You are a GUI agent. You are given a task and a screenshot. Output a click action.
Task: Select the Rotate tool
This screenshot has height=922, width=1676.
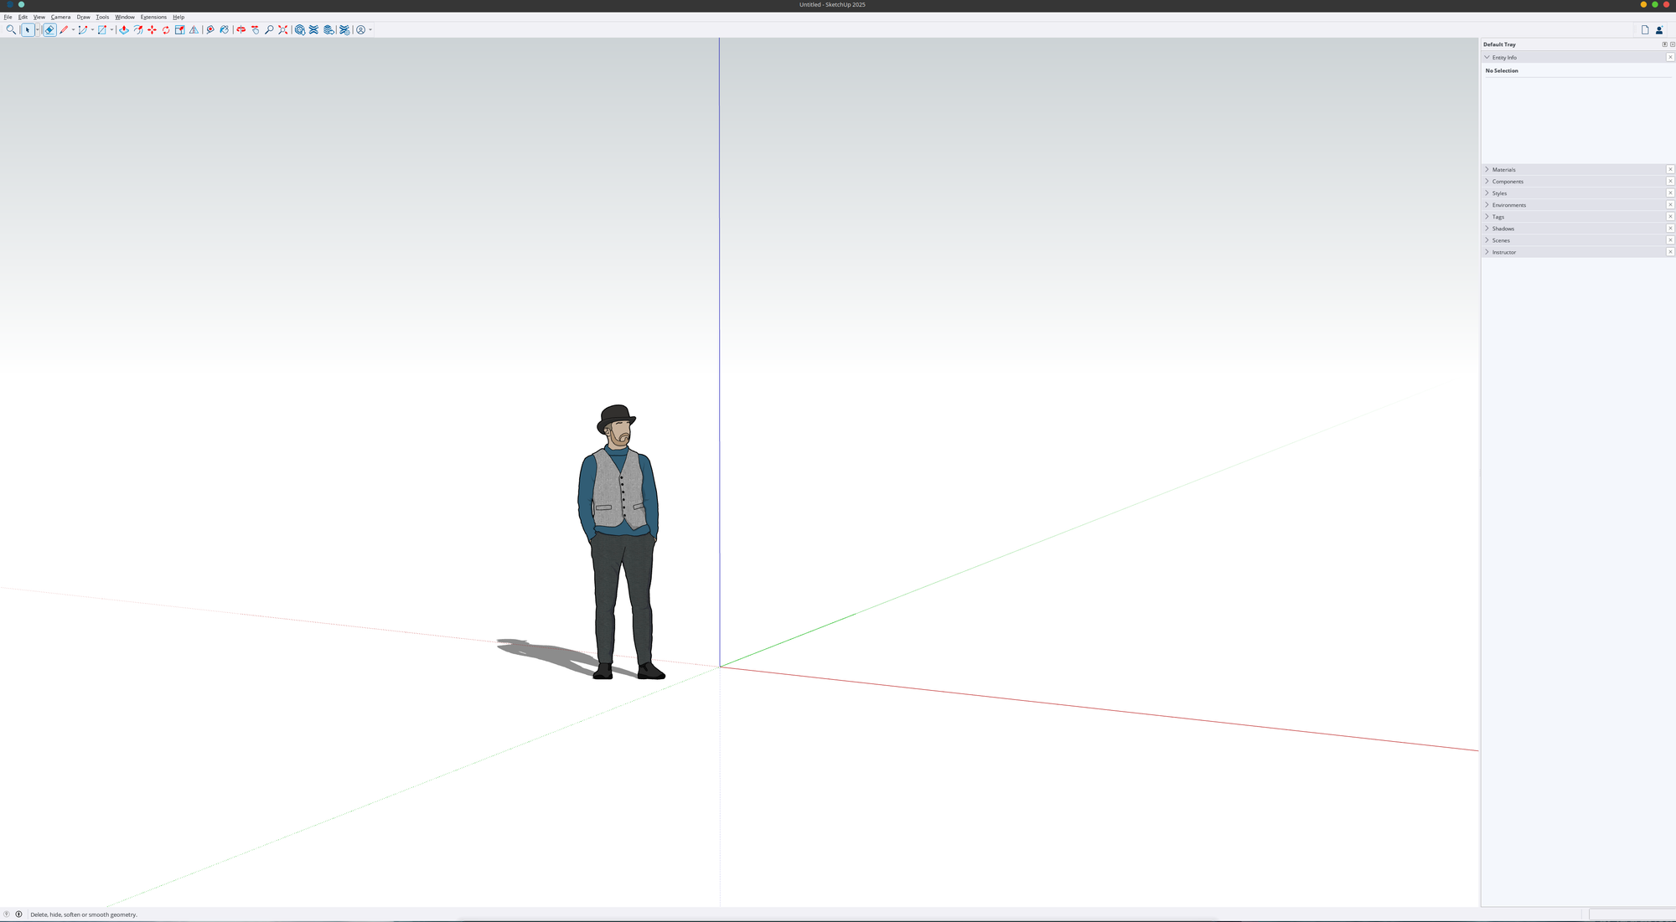tap(166, 29)
